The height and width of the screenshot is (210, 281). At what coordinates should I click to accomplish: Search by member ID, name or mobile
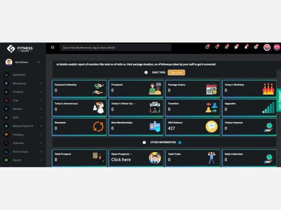(116, 48)
